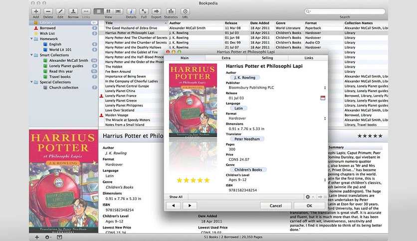Click the Peter Needham translator token
The width and height of the screenshot is (417, 241).
(x=247, y=139)
